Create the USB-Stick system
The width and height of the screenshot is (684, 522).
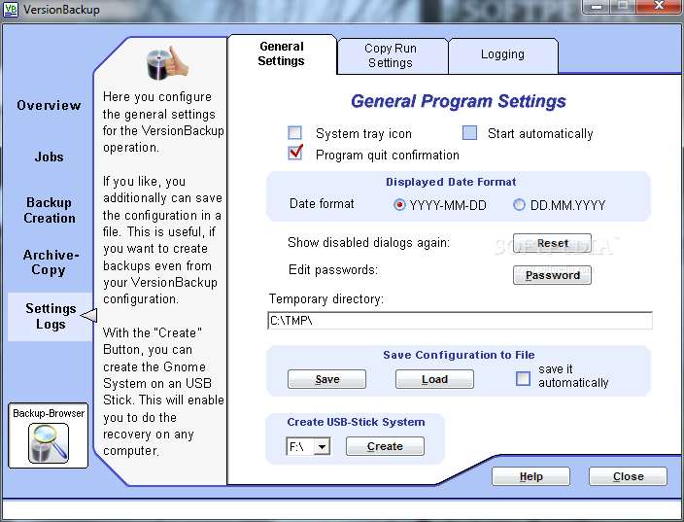(x=385, y=446)
